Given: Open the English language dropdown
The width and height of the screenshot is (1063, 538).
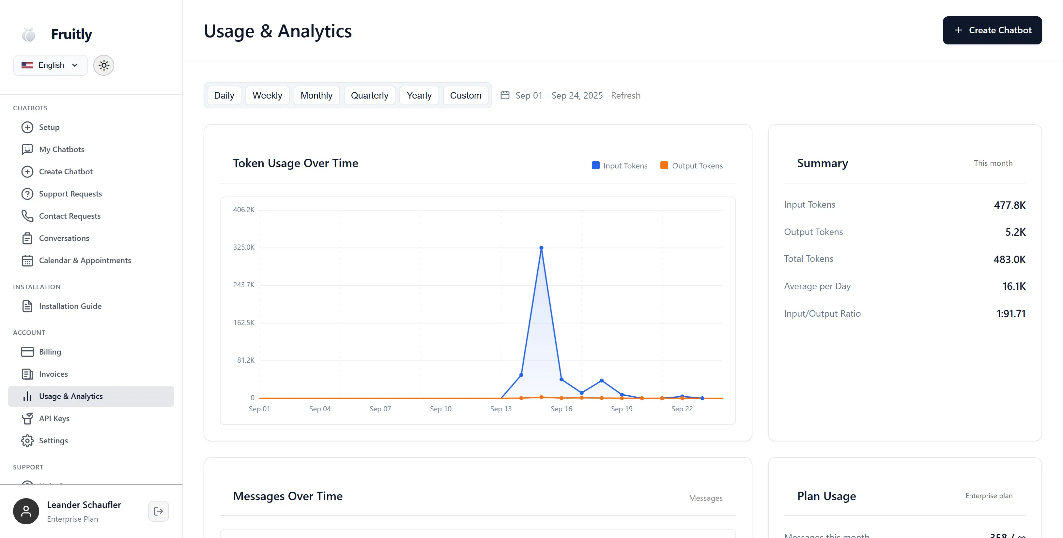Looking at the screenshot, I should coord(50,65).
